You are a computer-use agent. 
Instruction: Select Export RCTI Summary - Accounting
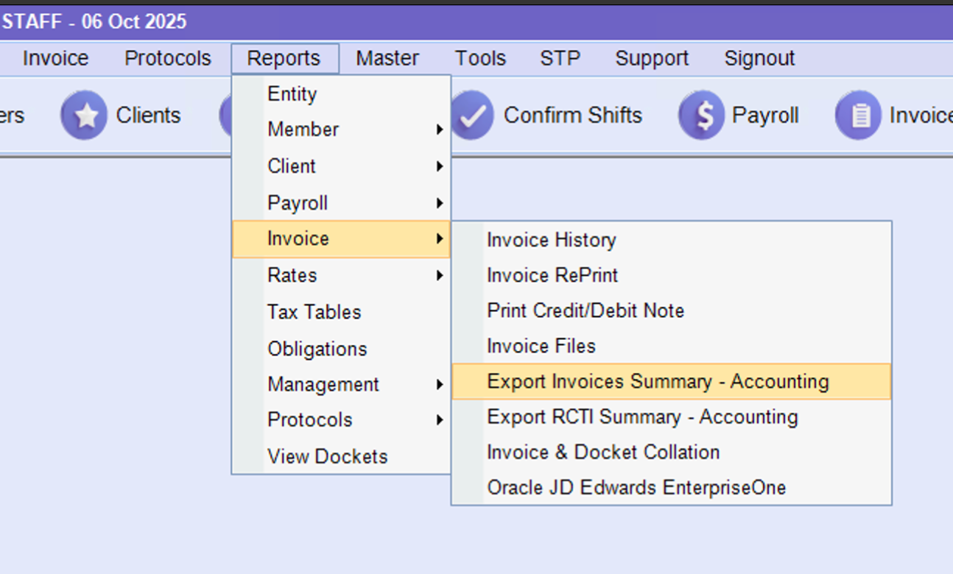(642, 417)
